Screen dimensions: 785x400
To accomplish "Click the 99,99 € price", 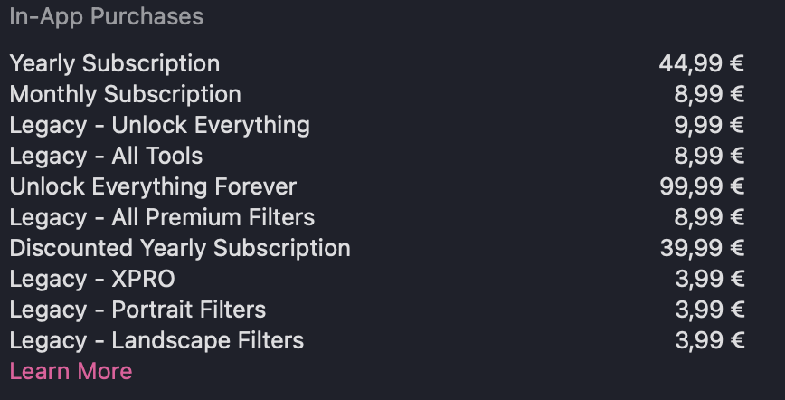I will pos(701,186).
